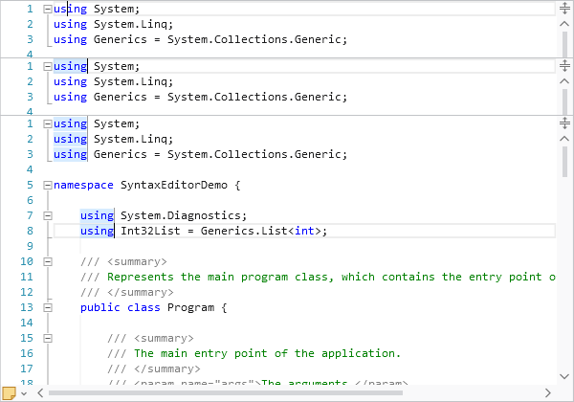This screenshot has height=402, width=574.
Task: Place cursor on Int32List on line 8
Action: (145, 231)
